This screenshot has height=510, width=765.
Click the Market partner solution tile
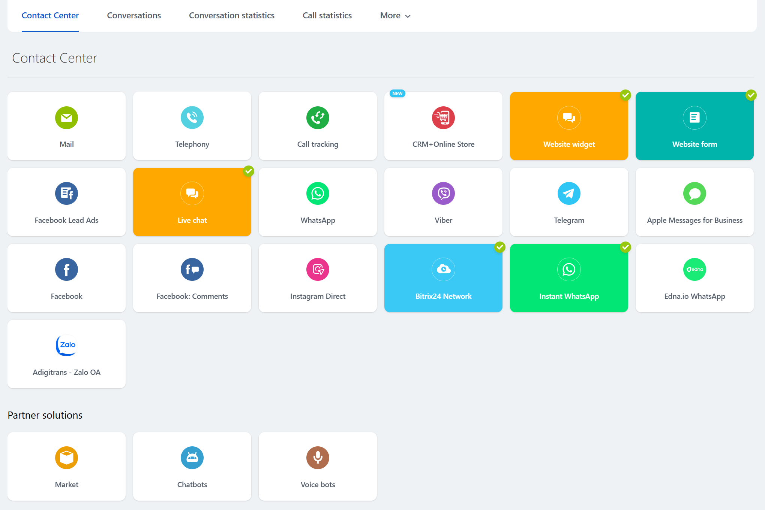click(x=66, y=466)
